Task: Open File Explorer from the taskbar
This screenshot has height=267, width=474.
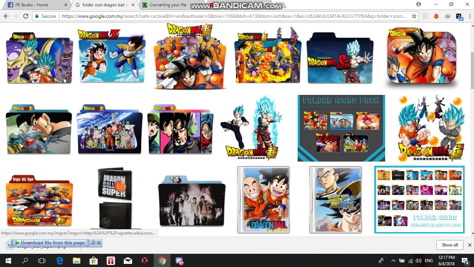Action: click(77, 261)
